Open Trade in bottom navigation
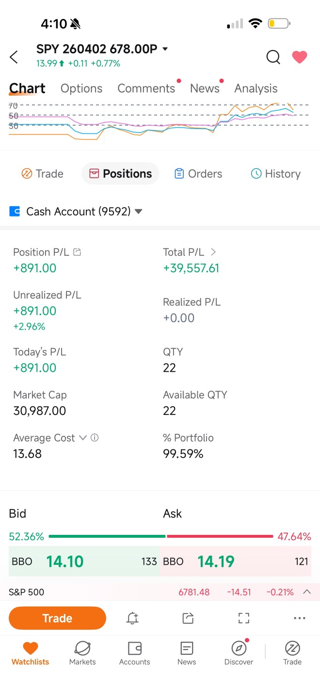The image size is (320, 696). point(292,653)
